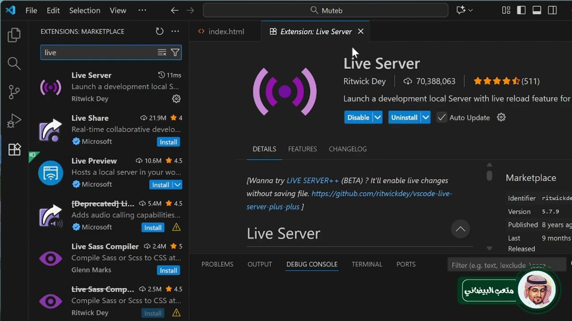Open extensions views more actions menu

(175, 31)
